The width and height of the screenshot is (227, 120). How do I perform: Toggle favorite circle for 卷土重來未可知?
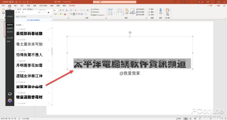(49, 40)
